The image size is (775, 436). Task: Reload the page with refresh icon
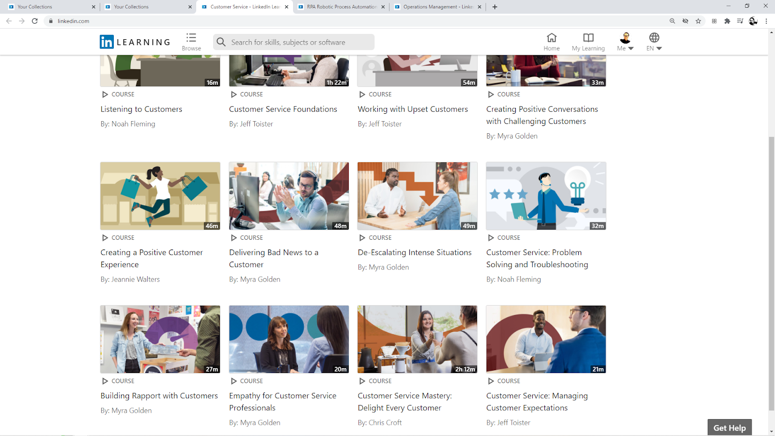pyautogui.click(x=35, y=21)
